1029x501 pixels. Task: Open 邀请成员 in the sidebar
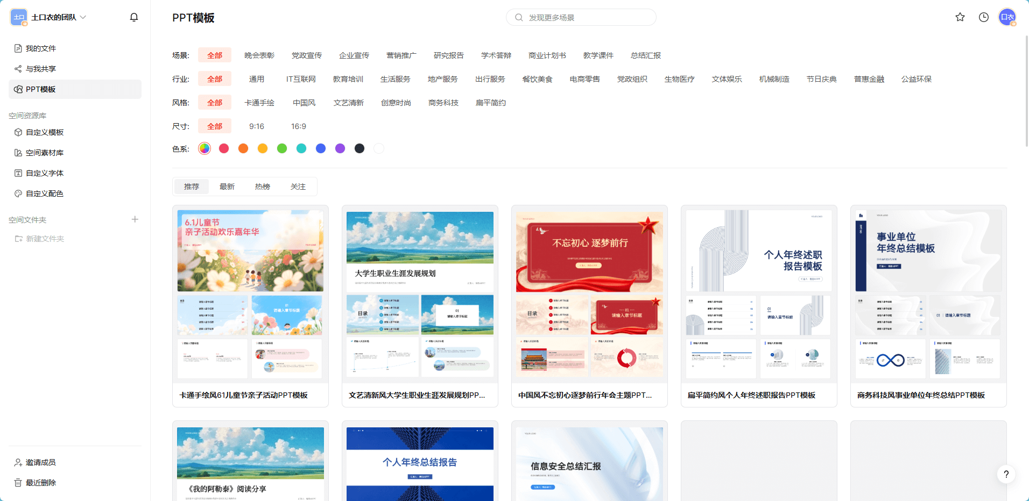(x=40, y=462)
